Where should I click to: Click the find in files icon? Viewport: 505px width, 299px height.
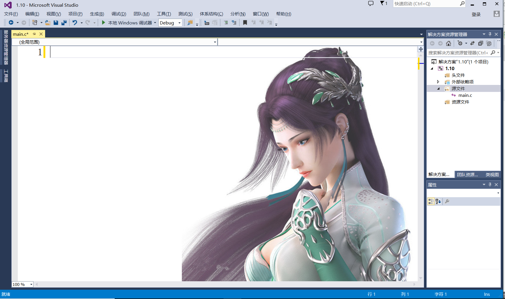point(190,23)
